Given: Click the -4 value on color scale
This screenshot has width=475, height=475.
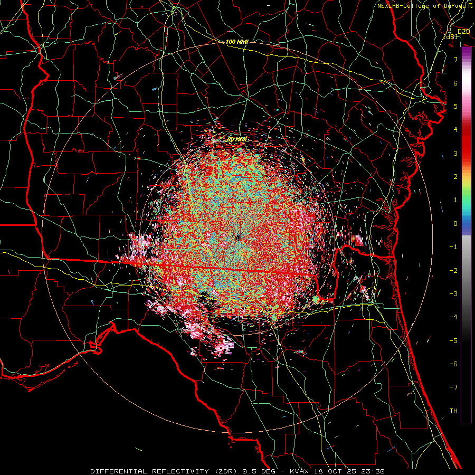Looking at the screenshot, I should tap(453, 317).
